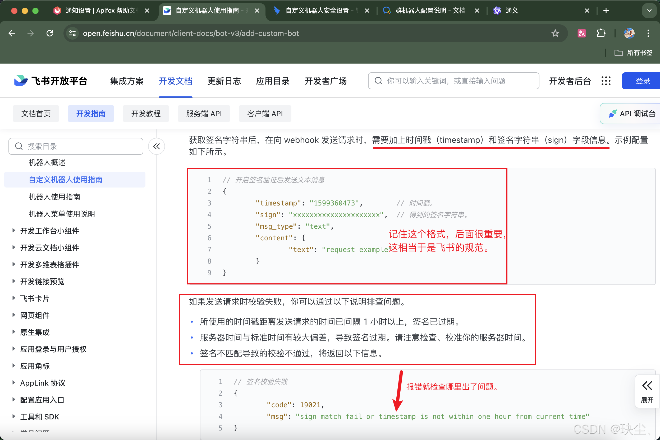This screenshot has width=660, height=440.
Task: Open the nine-dot apps grid icon
Action: point(606,81)
